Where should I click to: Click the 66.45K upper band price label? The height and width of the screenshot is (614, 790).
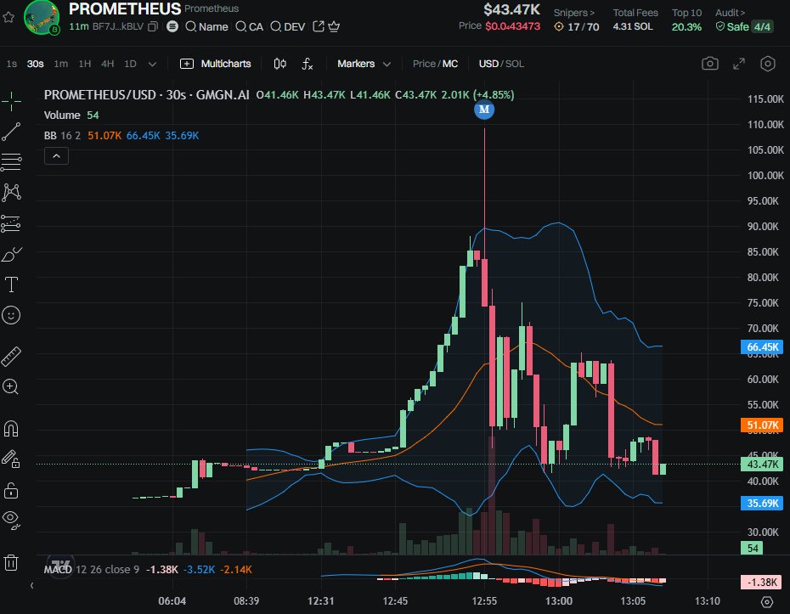pos(762,347)
